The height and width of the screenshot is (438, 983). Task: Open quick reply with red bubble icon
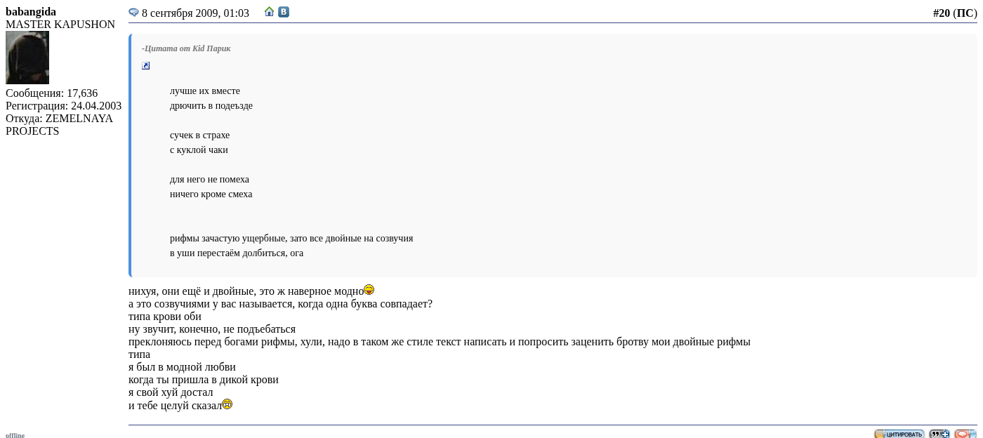965,434
